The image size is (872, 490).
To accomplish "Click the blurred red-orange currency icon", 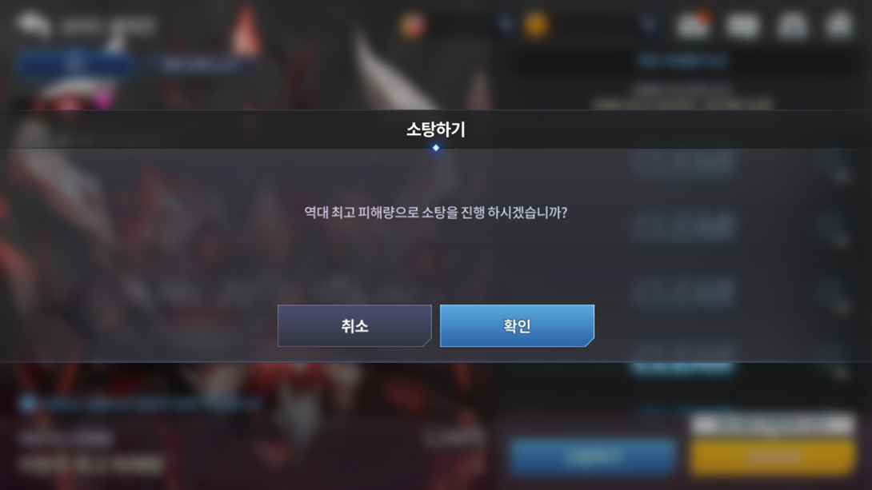I will point(413,25).
